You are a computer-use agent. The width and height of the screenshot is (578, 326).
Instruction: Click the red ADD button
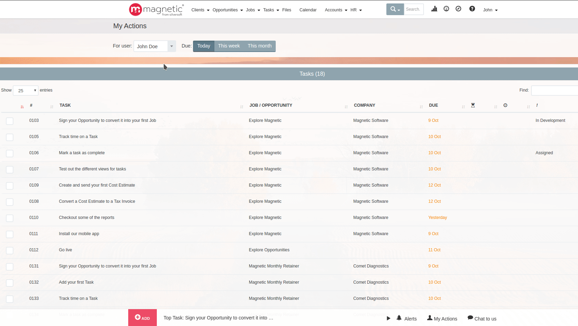142,318
